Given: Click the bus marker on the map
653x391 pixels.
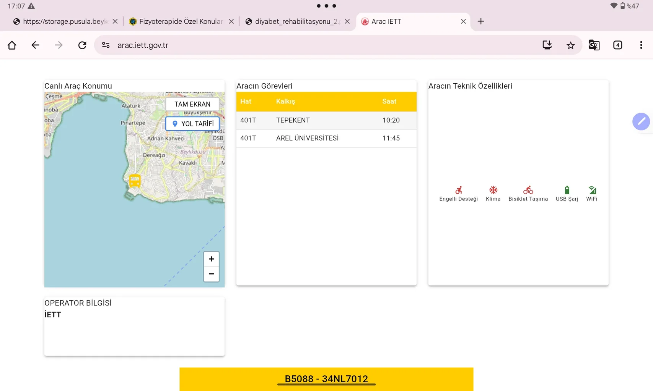Looking at the screenshot, I should click(x=135, y=180).
